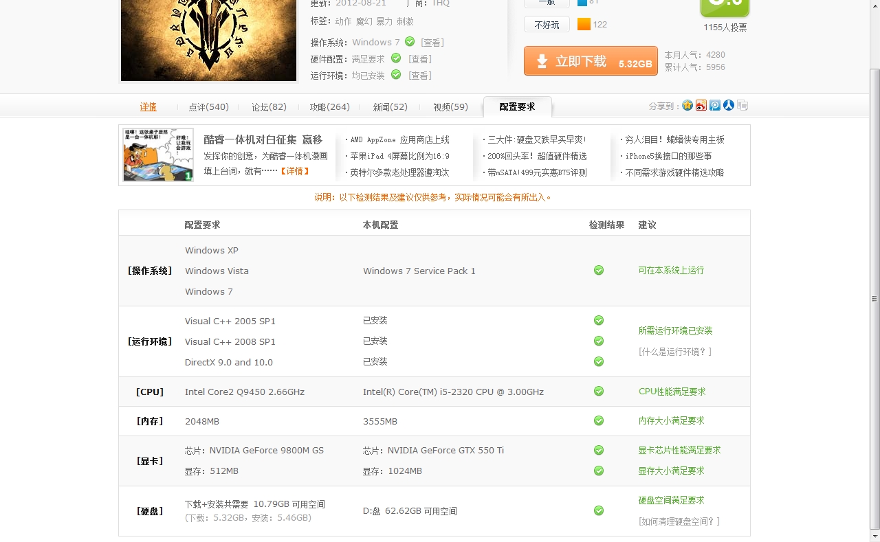The height and width of the screenshot is (542, 880).
Task: Click the 立即下载 5.32GB download button
Action: click(591, 61)
